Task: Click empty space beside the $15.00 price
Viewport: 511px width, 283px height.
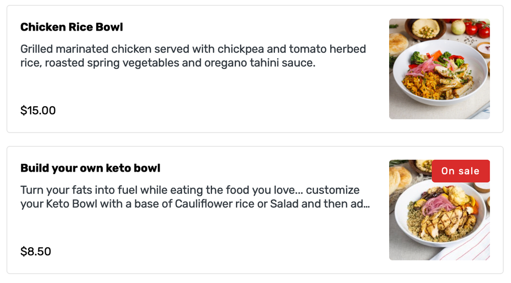Action: [205, 110]
